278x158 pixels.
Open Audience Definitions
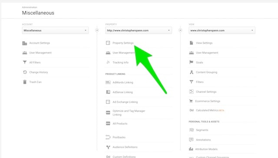pyautogui.click(x=125, y=147)
